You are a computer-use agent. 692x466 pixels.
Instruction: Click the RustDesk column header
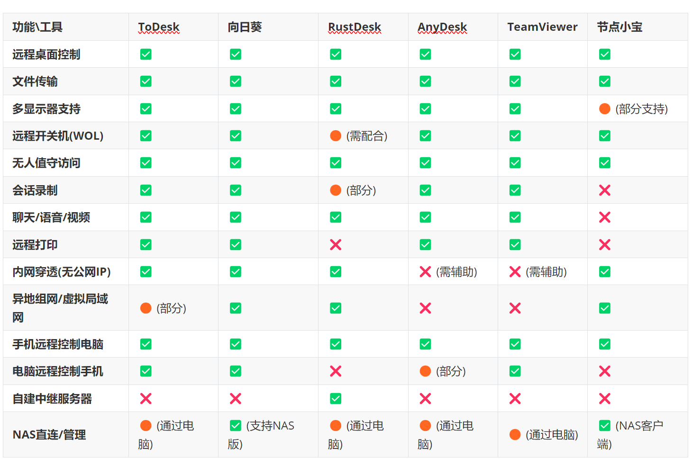coord(355,27)
